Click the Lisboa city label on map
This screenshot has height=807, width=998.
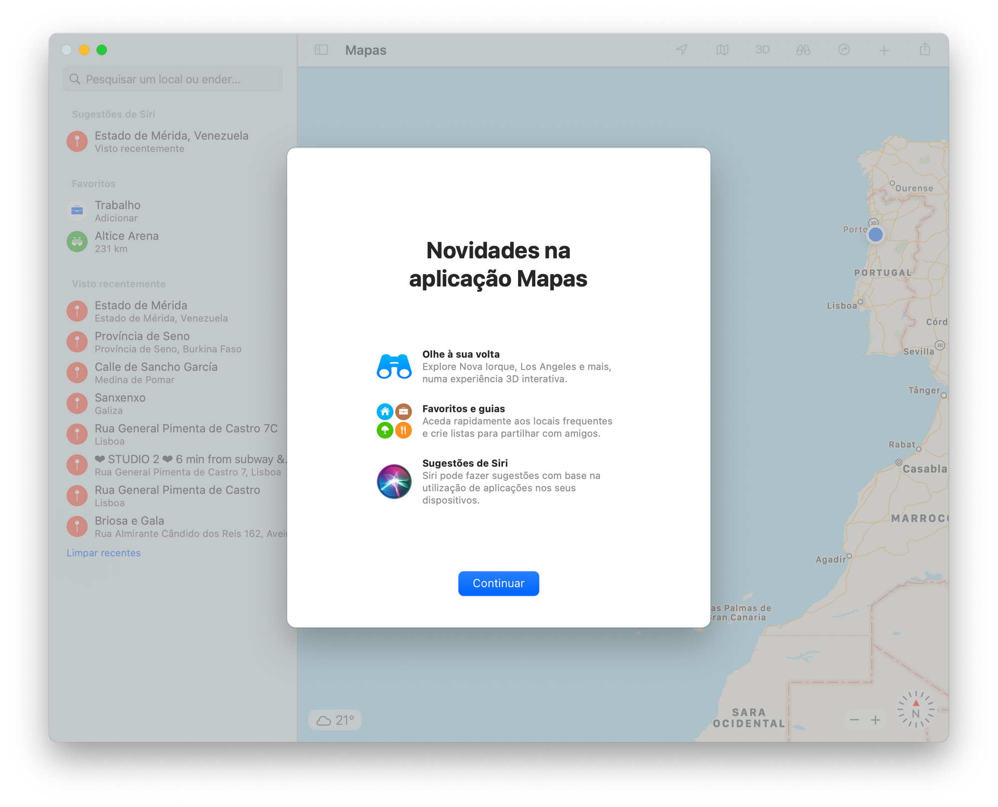841,306
